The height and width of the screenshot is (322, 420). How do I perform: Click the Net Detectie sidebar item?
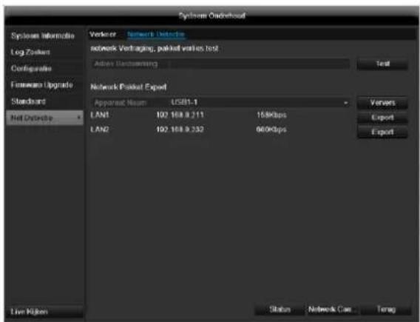click(x=44, y=118)
